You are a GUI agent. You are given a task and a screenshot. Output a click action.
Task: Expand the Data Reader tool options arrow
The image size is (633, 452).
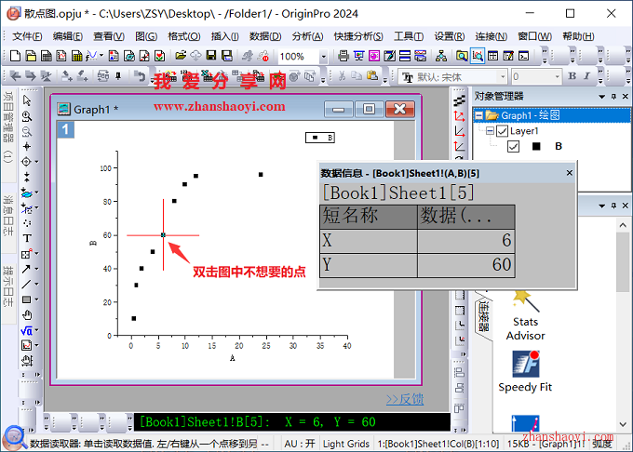point(36,162)
